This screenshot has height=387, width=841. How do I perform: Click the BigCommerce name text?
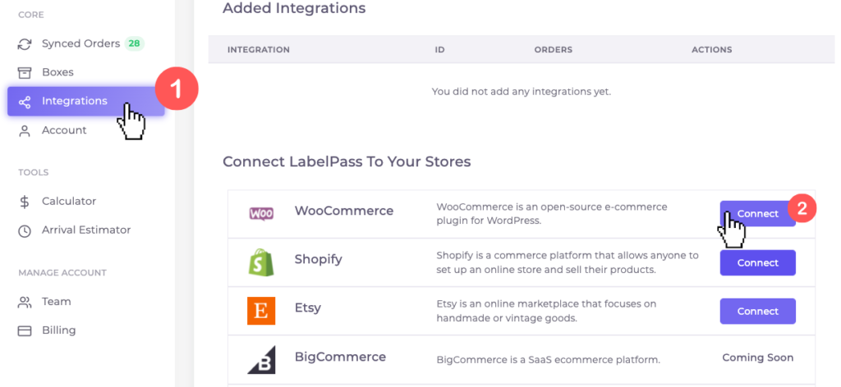[x=340, y=357]
